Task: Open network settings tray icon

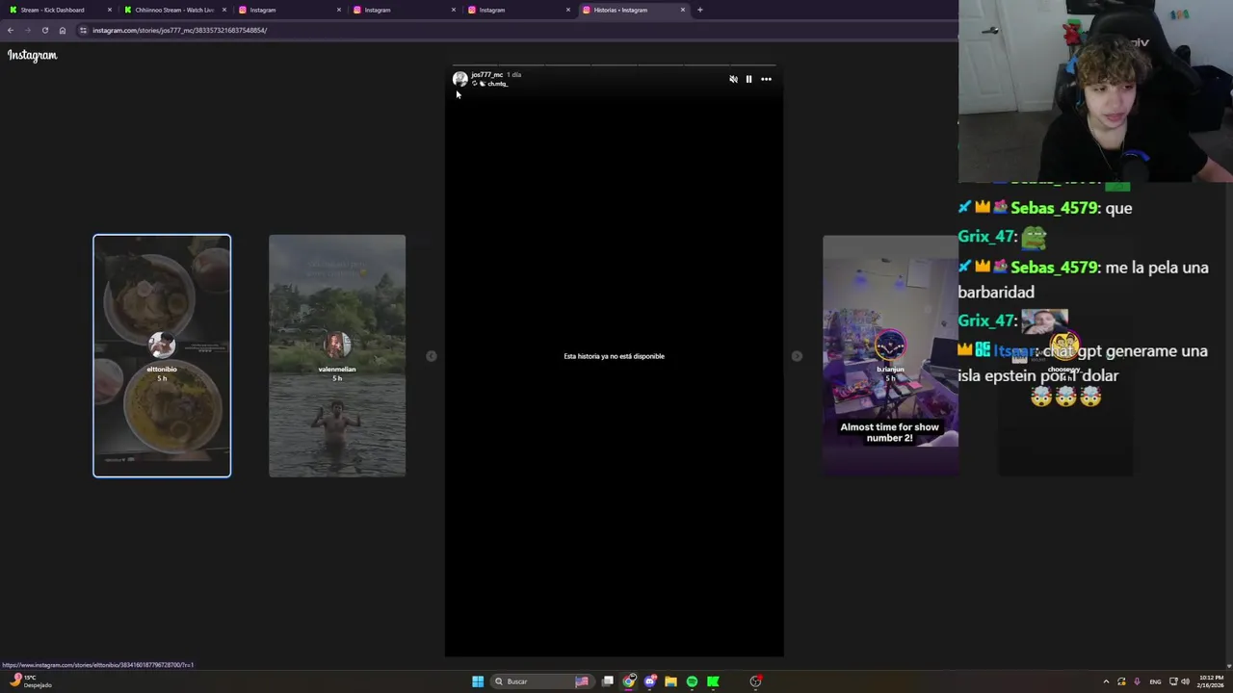Action: pos(1173,681)
